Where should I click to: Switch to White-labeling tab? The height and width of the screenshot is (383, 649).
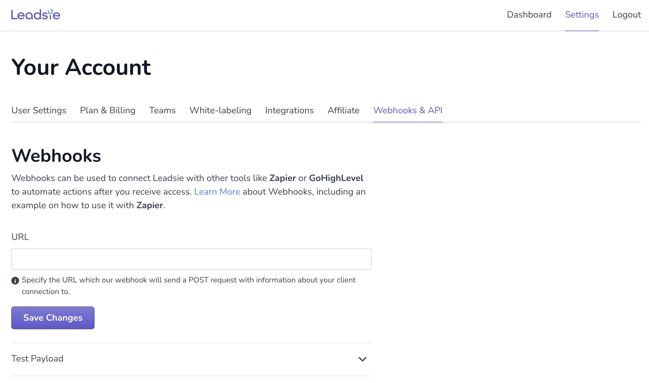click(x=220, y=110)
